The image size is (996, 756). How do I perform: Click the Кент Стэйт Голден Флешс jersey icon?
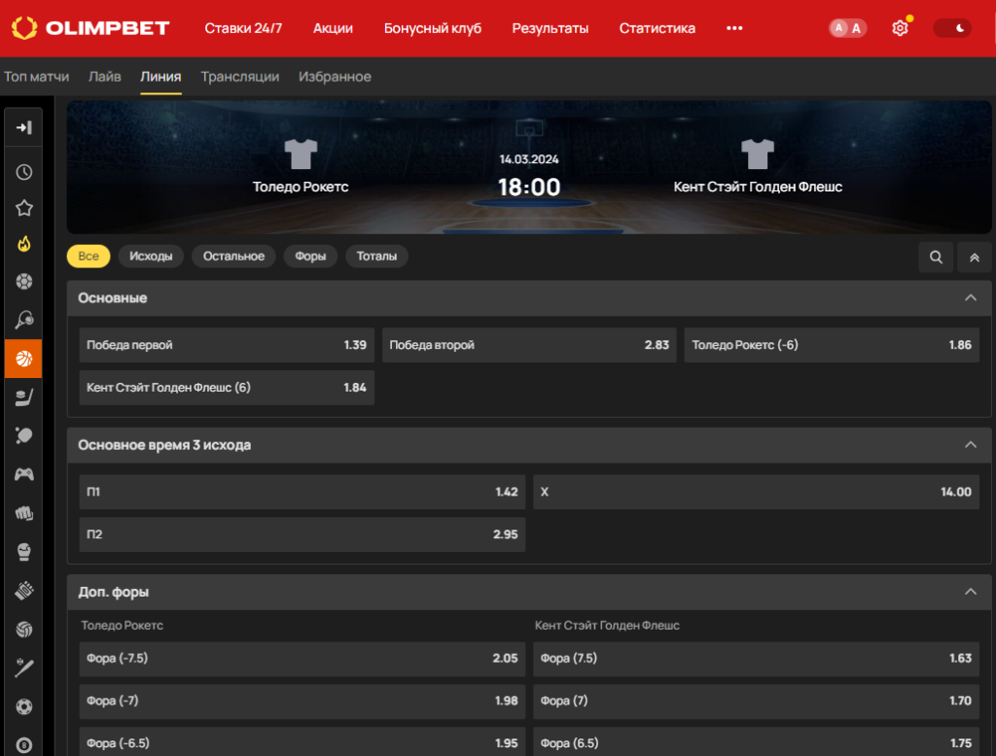coord(757,154)
